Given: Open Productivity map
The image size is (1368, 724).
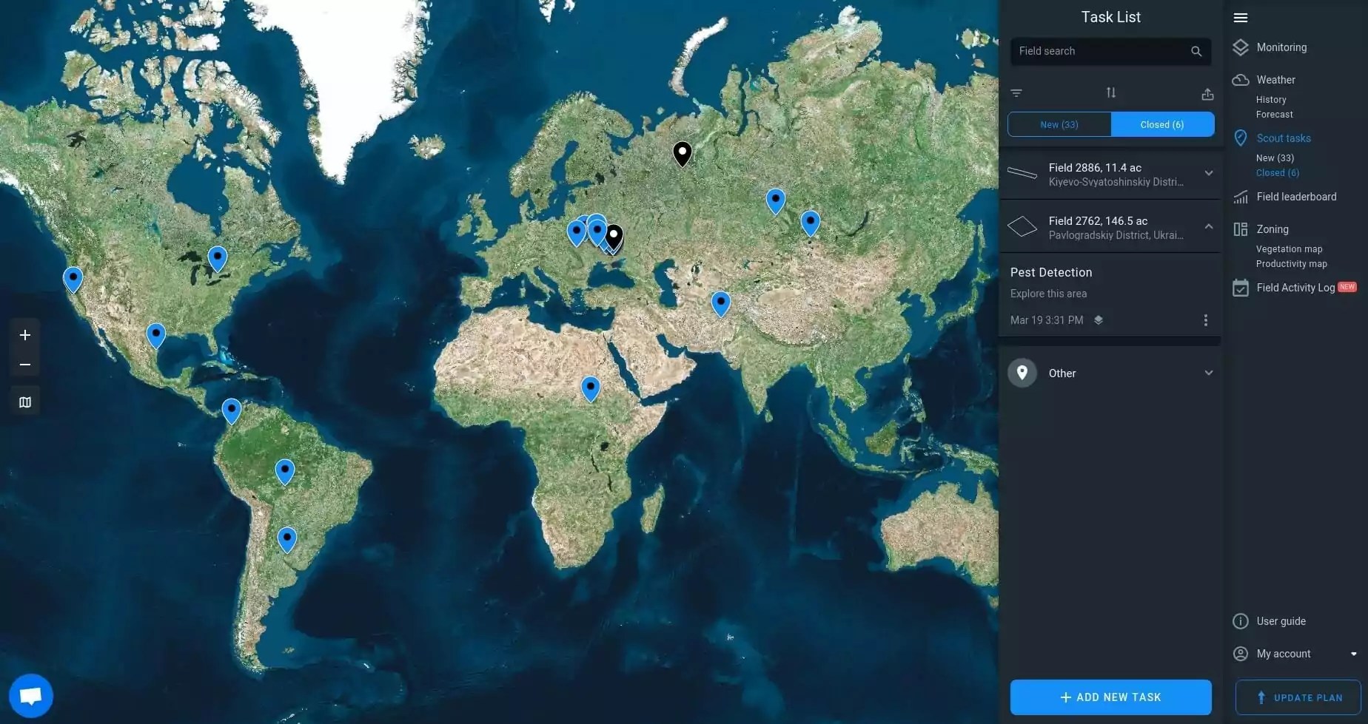Looking at the screenshot, I should pyautogui.click(x=1292, y=264).
